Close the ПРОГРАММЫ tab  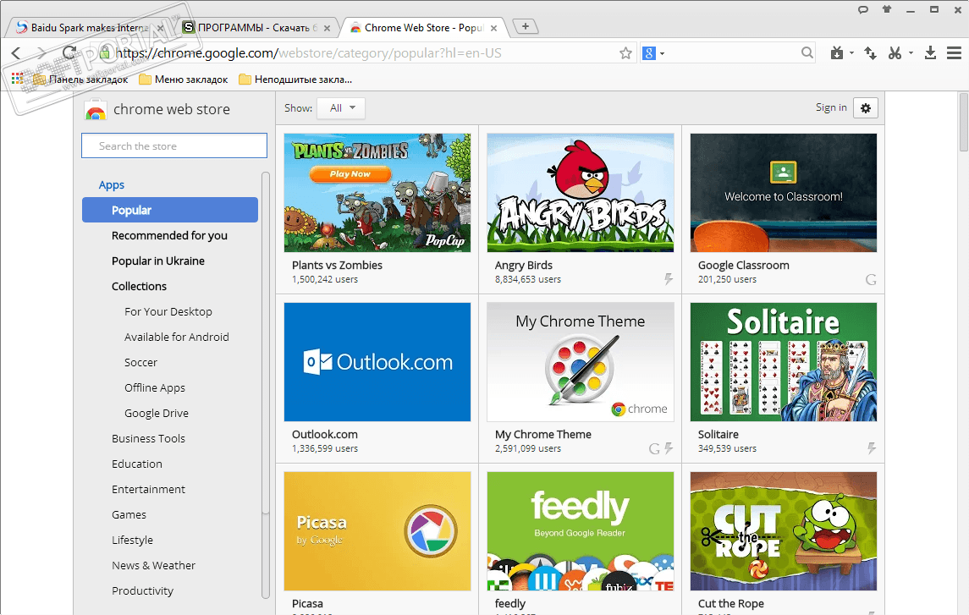(x=327, y=29)
